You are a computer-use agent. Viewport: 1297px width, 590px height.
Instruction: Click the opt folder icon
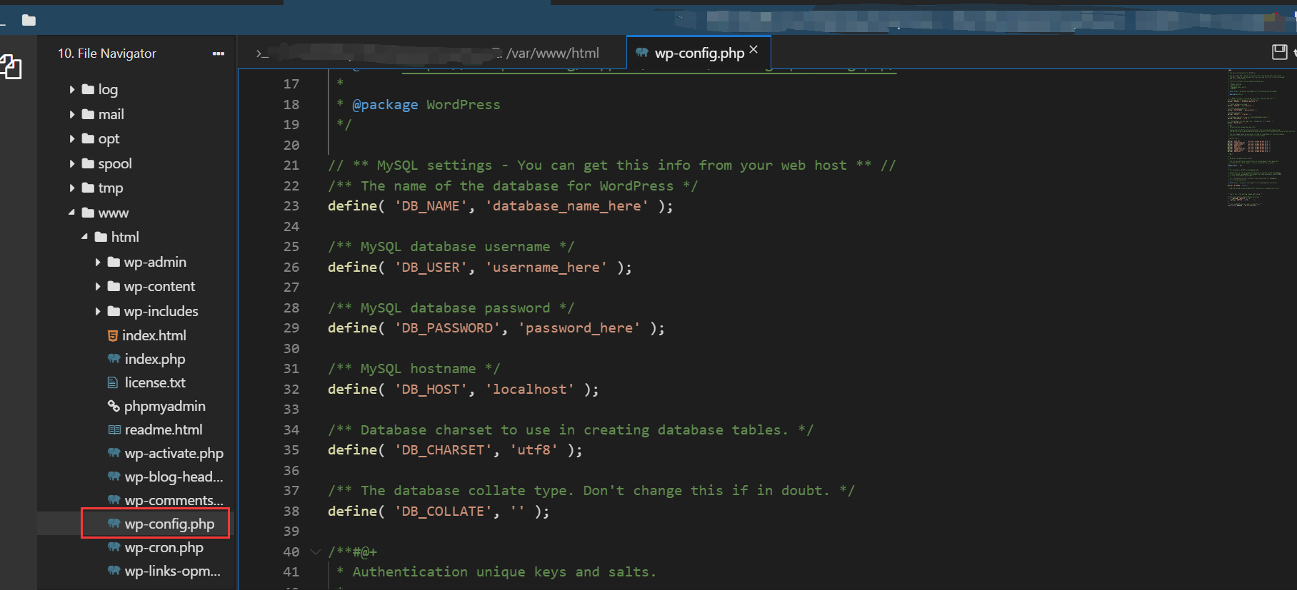click(x=88, y=138)
